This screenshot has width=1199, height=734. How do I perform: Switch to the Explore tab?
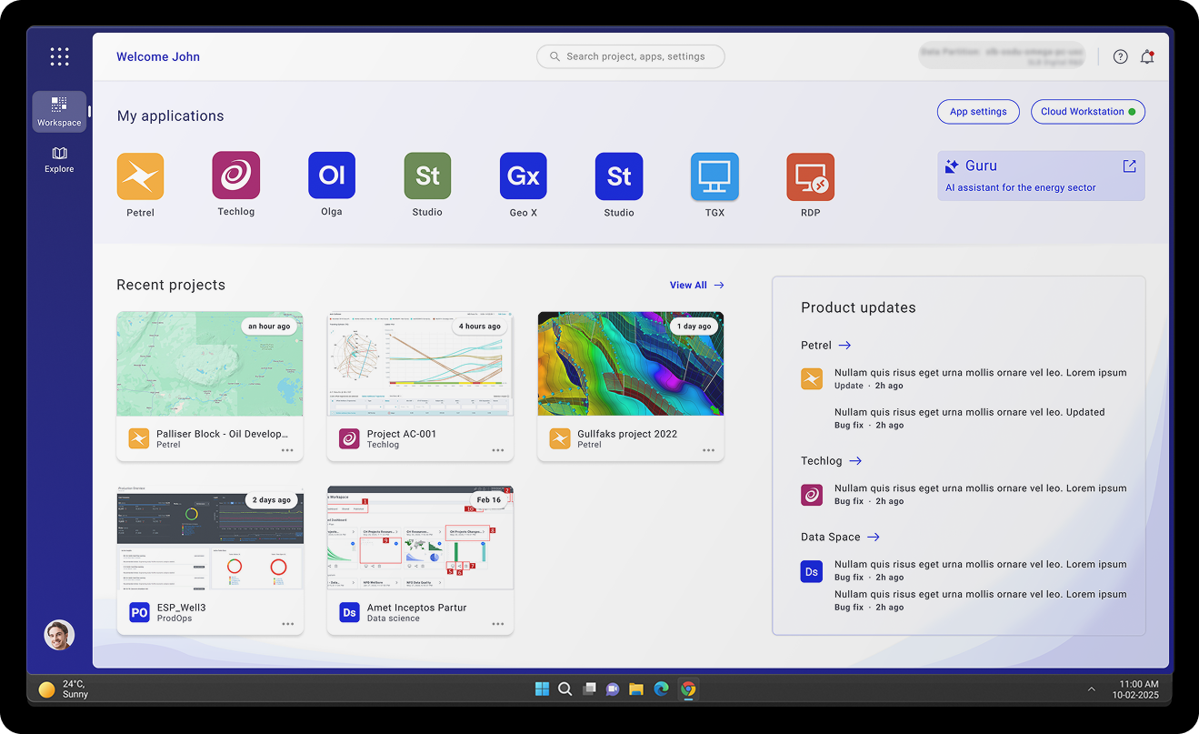pos(59,159)
